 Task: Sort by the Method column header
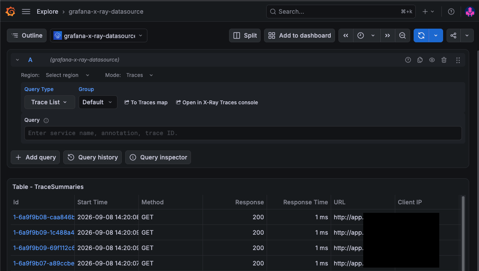pos(153,202)
